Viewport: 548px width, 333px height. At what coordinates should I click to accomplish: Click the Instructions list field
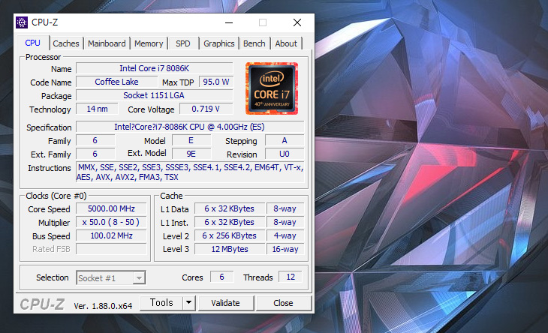(x=190, y=172)
